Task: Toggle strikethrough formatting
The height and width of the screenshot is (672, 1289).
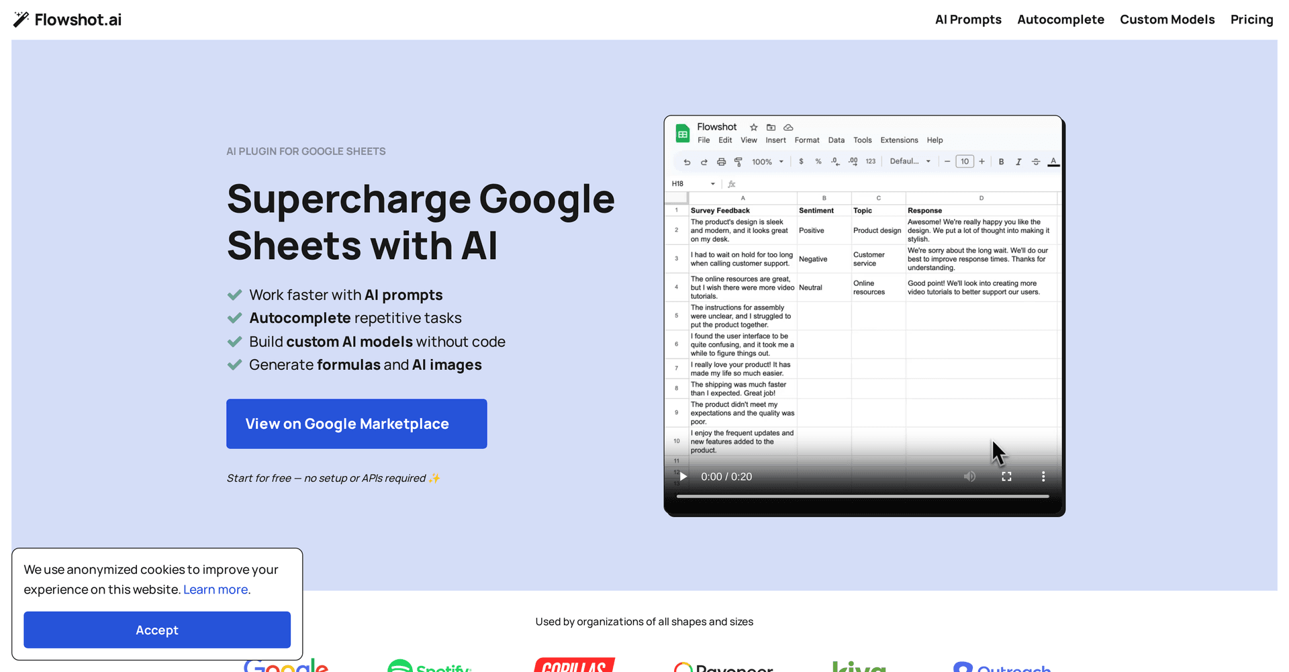Action: point(1036,162)
